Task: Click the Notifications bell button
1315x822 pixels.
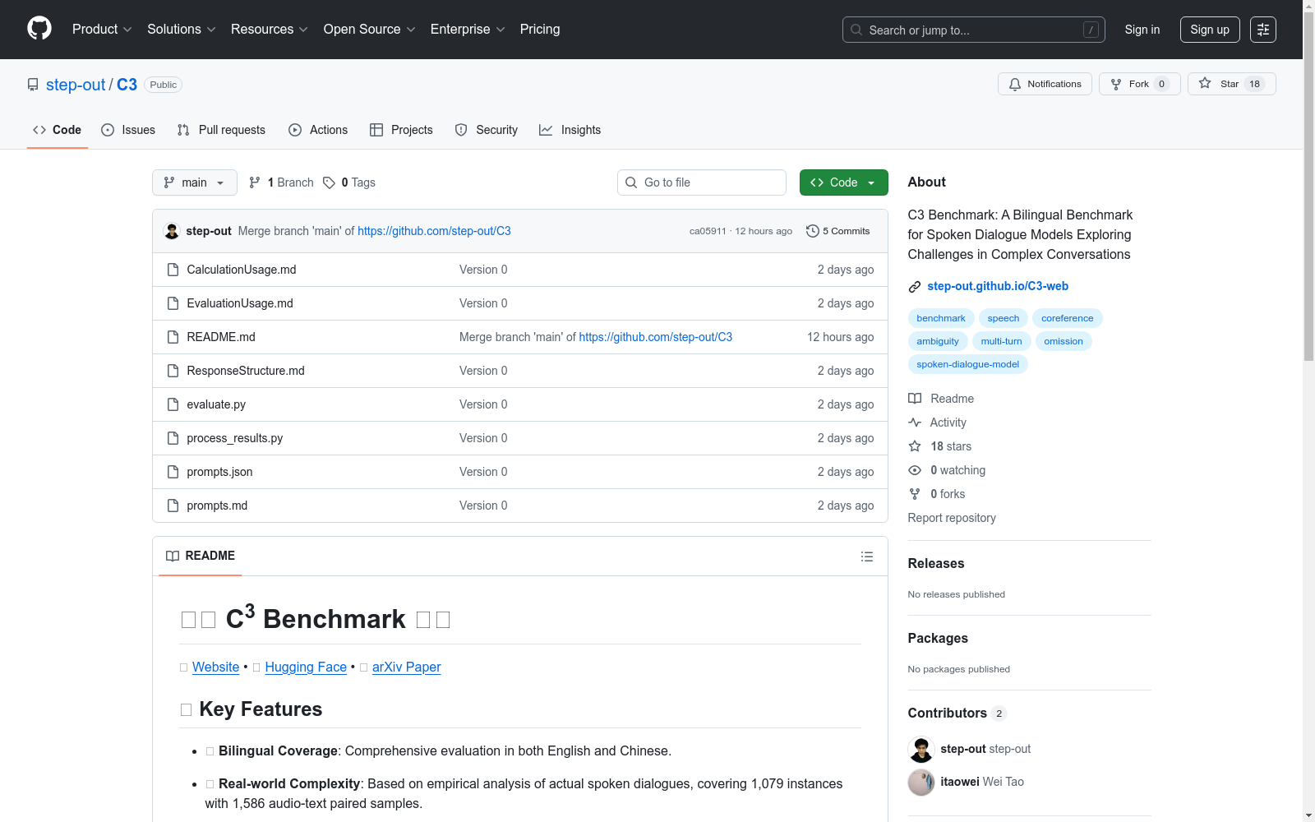Action: 1045,84
